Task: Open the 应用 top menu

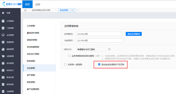Action: [38, 4]
